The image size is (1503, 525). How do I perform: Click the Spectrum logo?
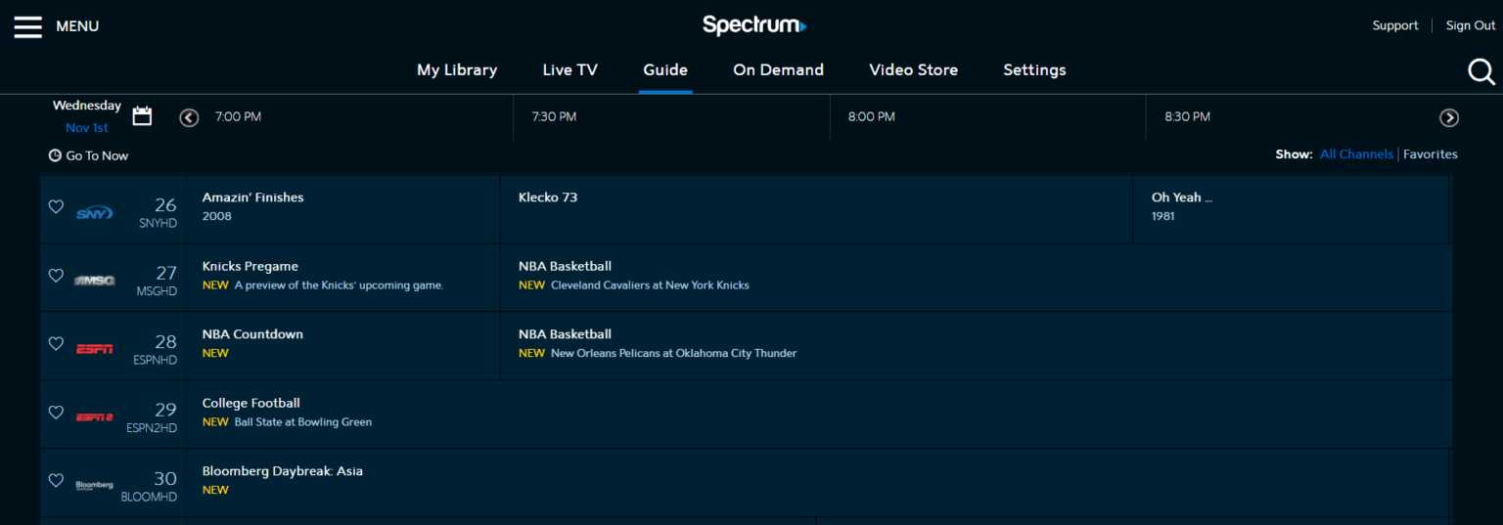point(753,25)
